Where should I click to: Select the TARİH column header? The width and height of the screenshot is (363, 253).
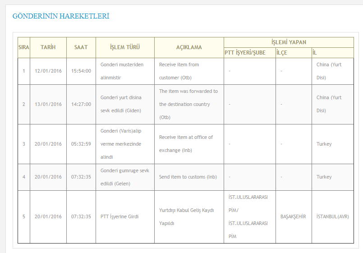(48, 47)
